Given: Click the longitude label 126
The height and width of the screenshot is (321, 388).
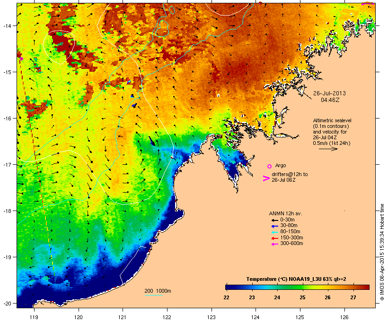Looking at the screenshot, I should click(x=344, y=317).
